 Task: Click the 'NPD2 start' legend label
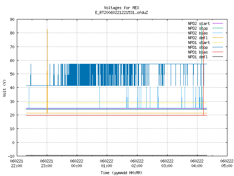199,23
